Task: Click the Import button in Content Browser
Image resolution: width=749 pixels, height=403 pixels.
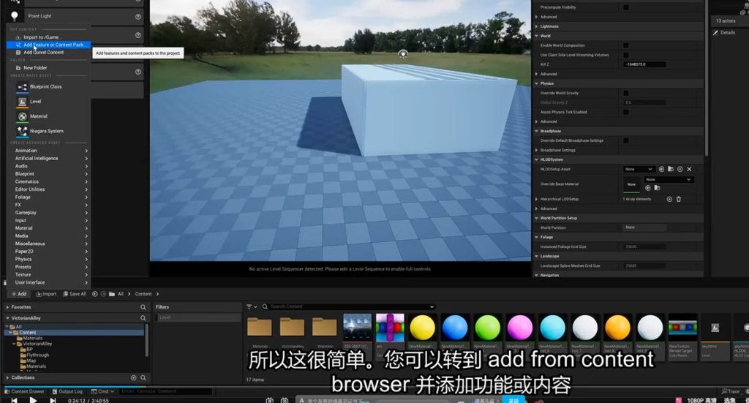Action: [x=46, y=294]
